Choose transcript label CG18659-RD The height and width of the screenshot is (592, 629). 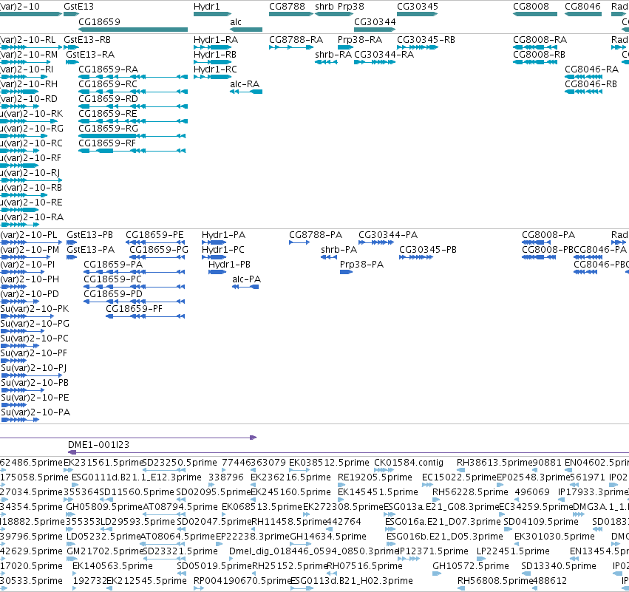click(x=109, y=99)
